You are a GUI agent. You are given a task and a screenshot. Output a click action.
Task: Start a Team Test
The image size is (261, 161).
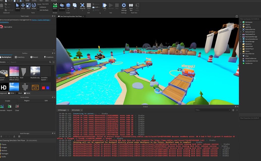pos(131,7)
